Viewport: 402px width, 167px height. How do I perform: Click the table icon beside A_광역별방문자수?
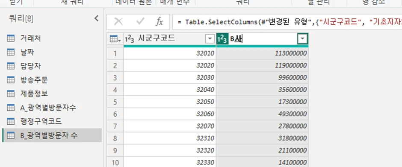11,108
